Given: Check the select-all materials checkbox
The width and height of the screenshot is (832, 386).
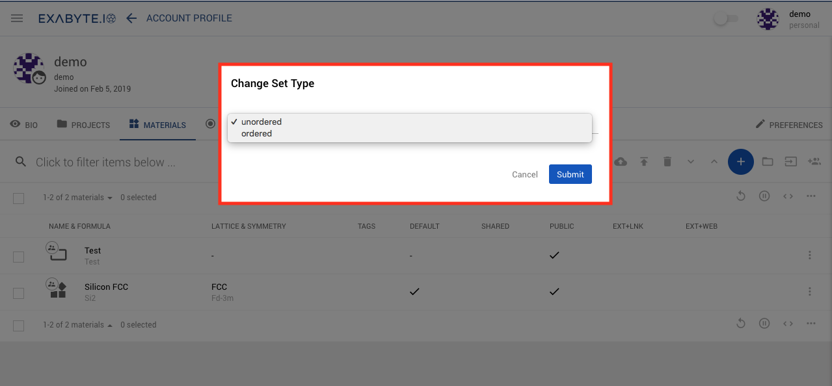Looking at the screenshot, I should 18,197.
